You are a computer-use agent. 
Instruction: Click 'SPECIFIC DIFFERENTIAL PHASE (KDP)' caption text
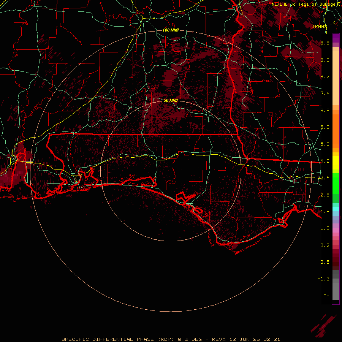(118, 339)
